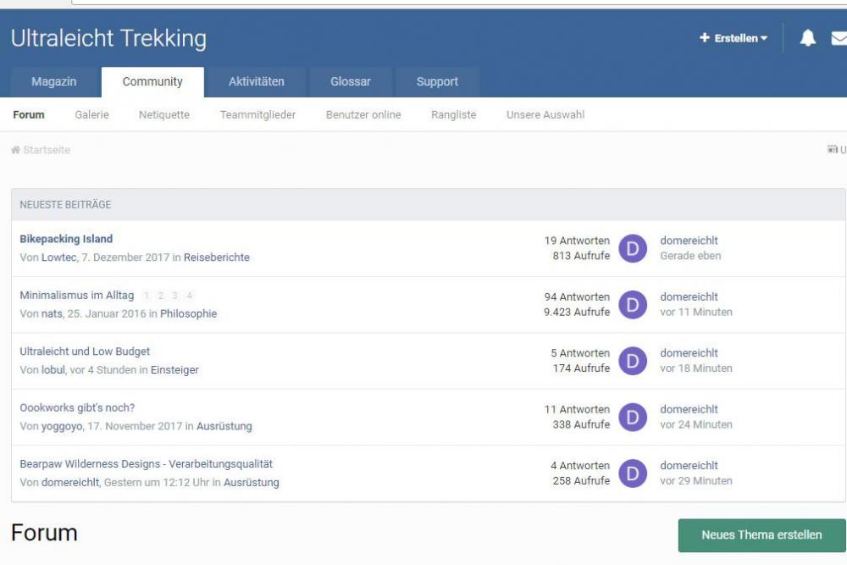Click the notification bell icon

(x=808, y=38)
